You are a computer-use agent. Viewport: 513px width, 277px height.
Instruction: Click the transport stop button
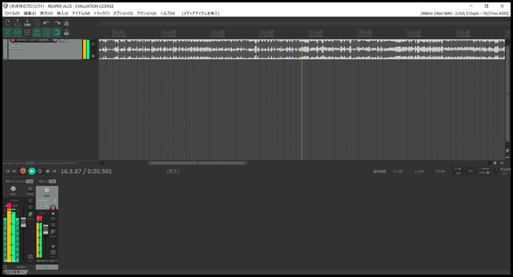[47, 171]
